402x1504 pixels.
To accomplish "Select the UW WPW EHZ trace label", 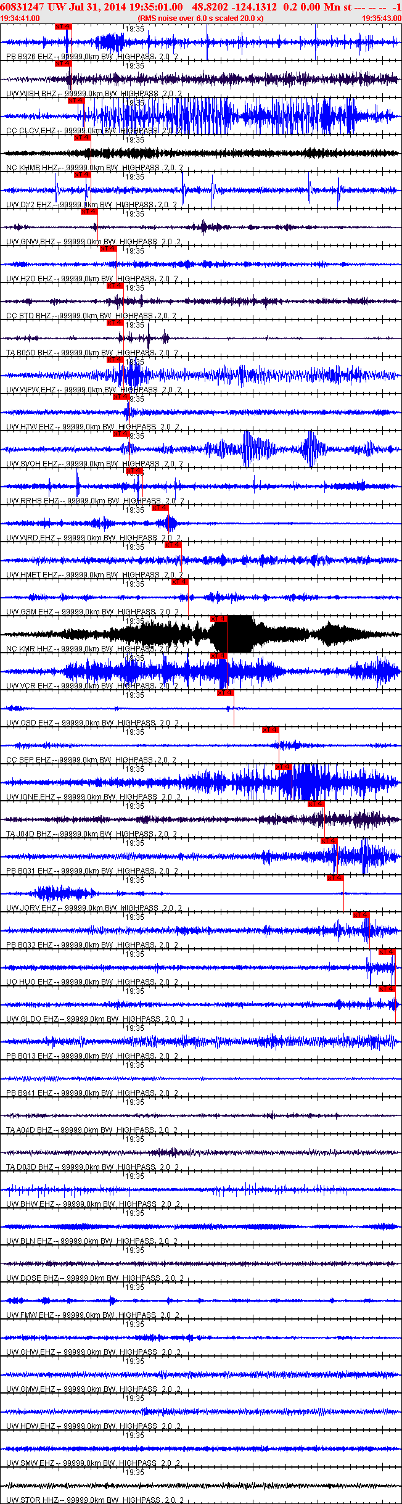I will click(94, 390).
